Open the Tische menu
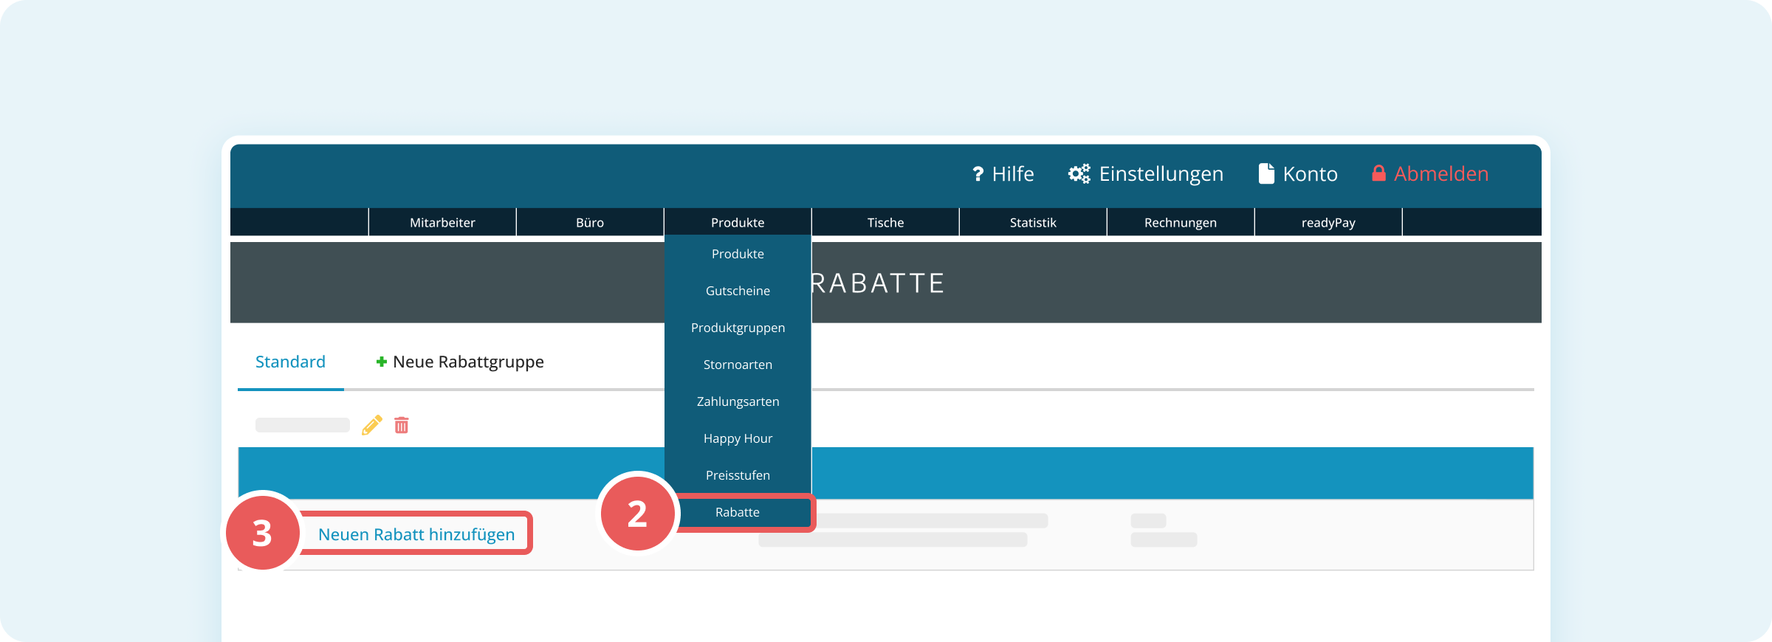The image size is (1772, 642). click(885, 222)
